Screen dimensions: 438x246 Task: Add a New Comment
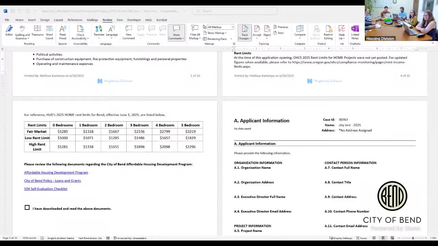coord(129,31)
